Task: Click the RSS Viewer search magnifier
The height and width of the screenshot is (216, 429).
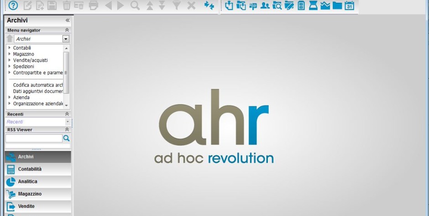Action: tap(66, 138)
